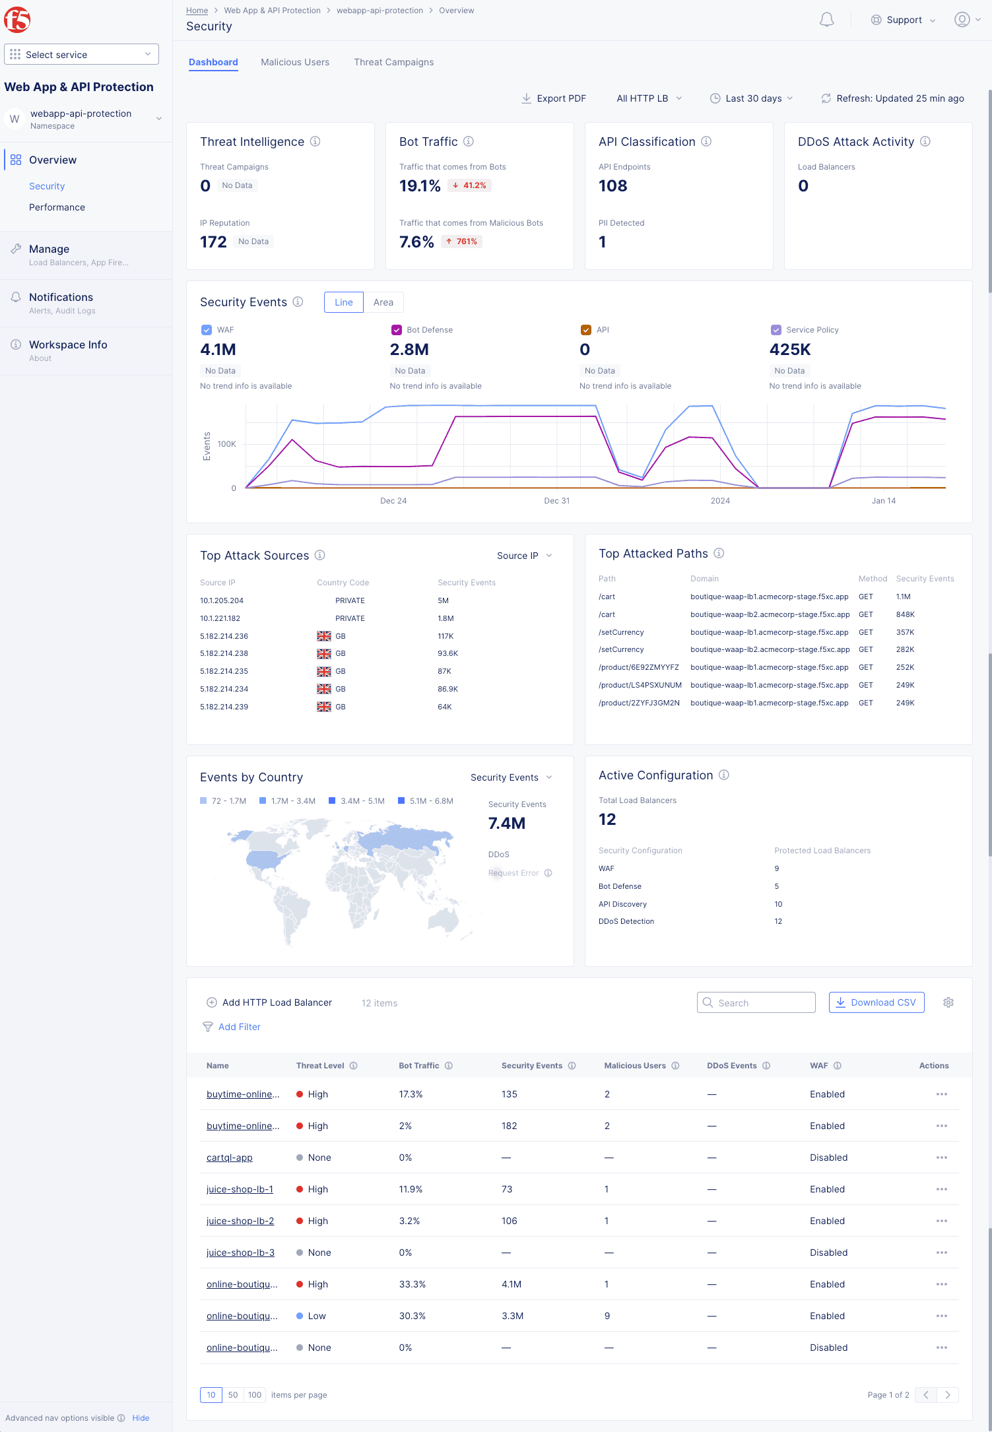Click the notifications bell icon in header
Viewport: 992px width, 1432px height.
[826, 20]
